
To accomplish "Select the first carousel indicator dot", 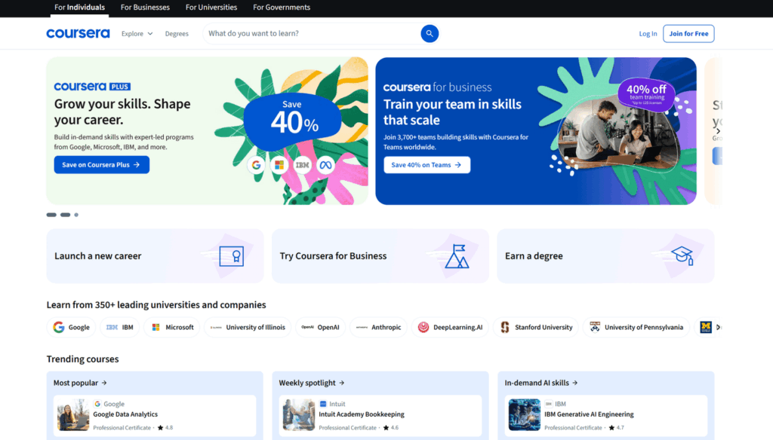I will [x=51, y=215].
